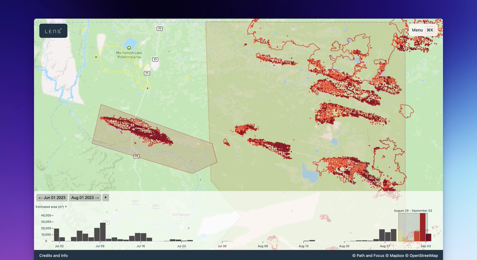The width and height of the screenshot is (477, 260).
Task: Click the Maxhamish Lake Protected Area label
Action: [x=129, y=55]
